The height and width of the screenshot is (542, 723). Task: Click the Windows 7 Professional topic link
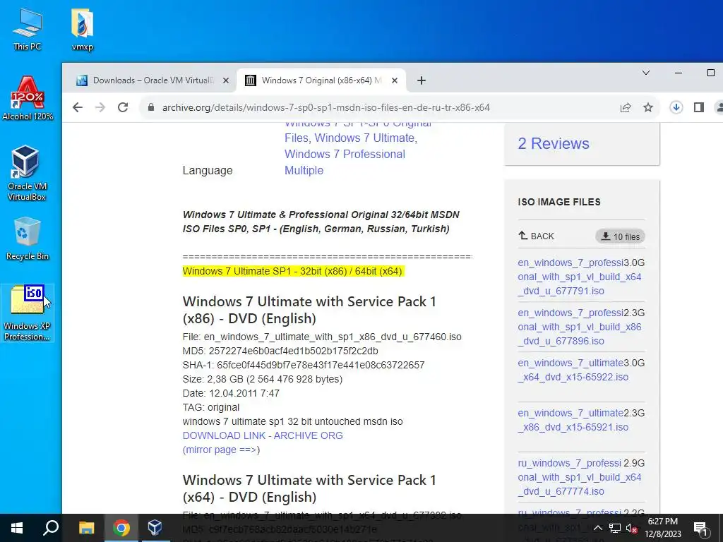click(x=345, y=154)
